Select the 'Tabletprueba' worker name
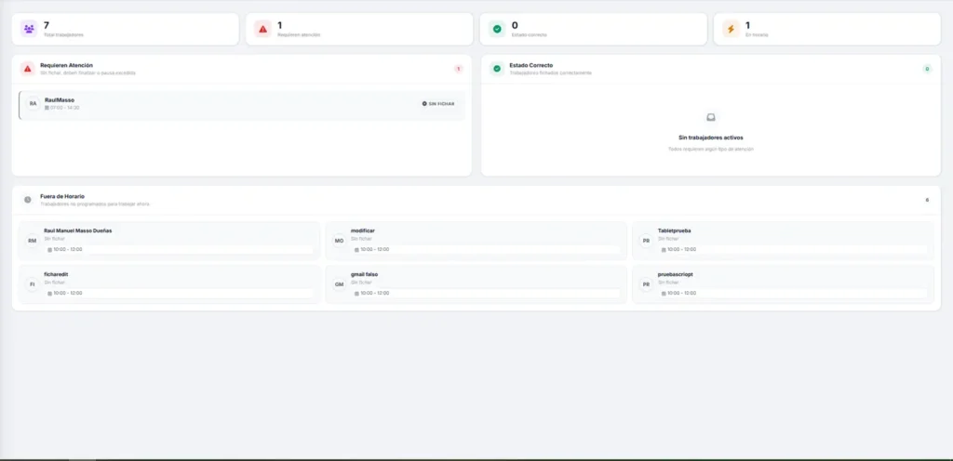953x461 pixels. pyautogui.click(x=674, y=230)
